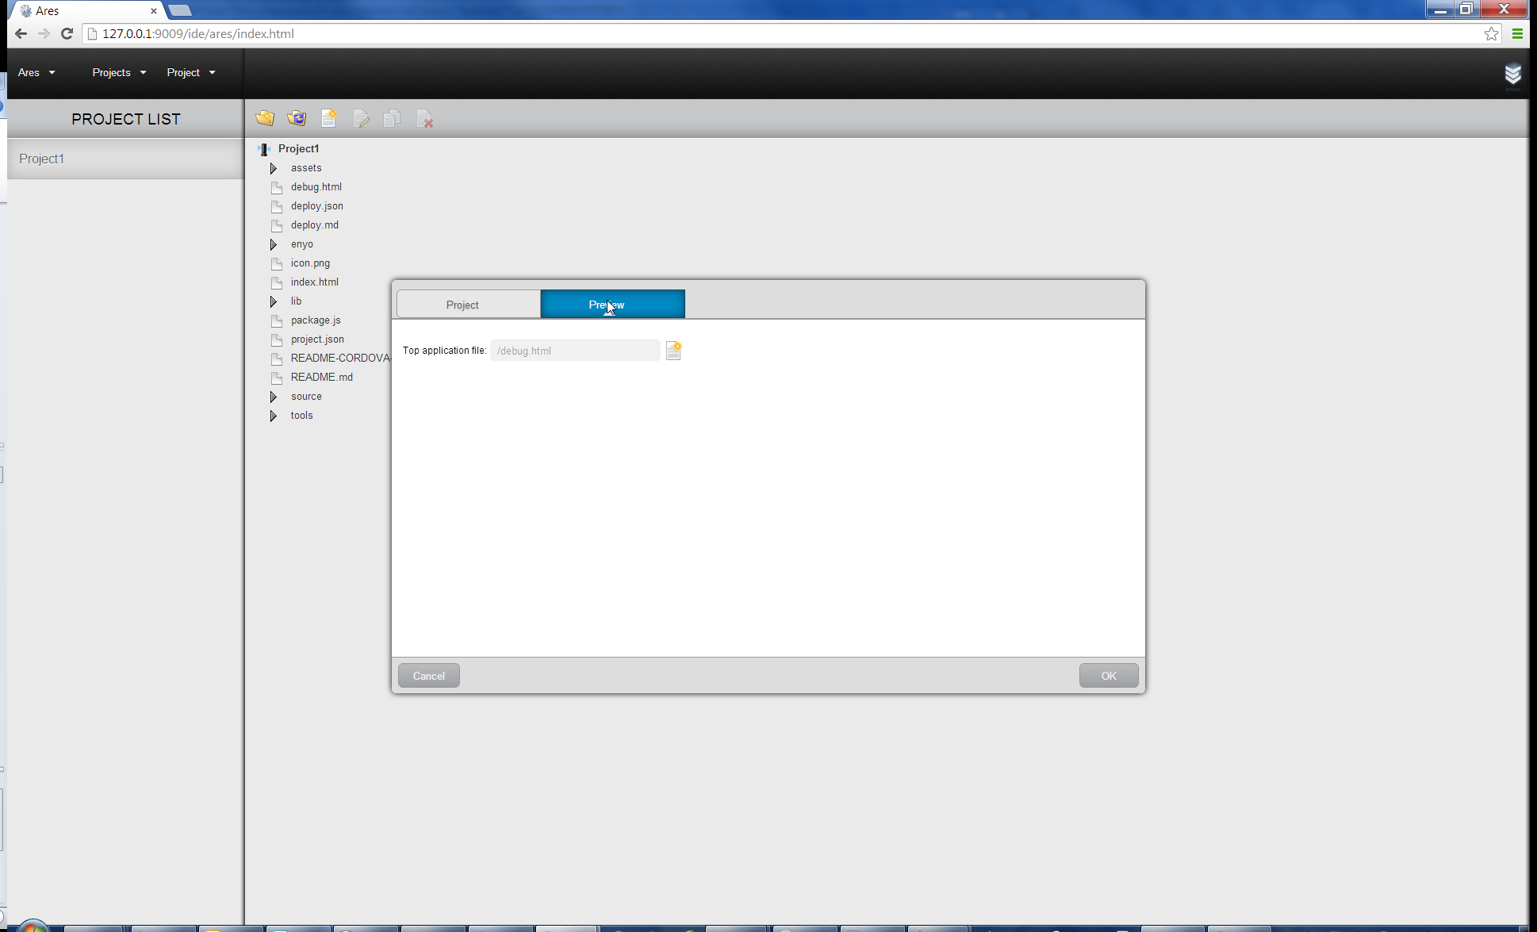
Task: Click the Reload folder toolbar icon
Action: [297, 118]
